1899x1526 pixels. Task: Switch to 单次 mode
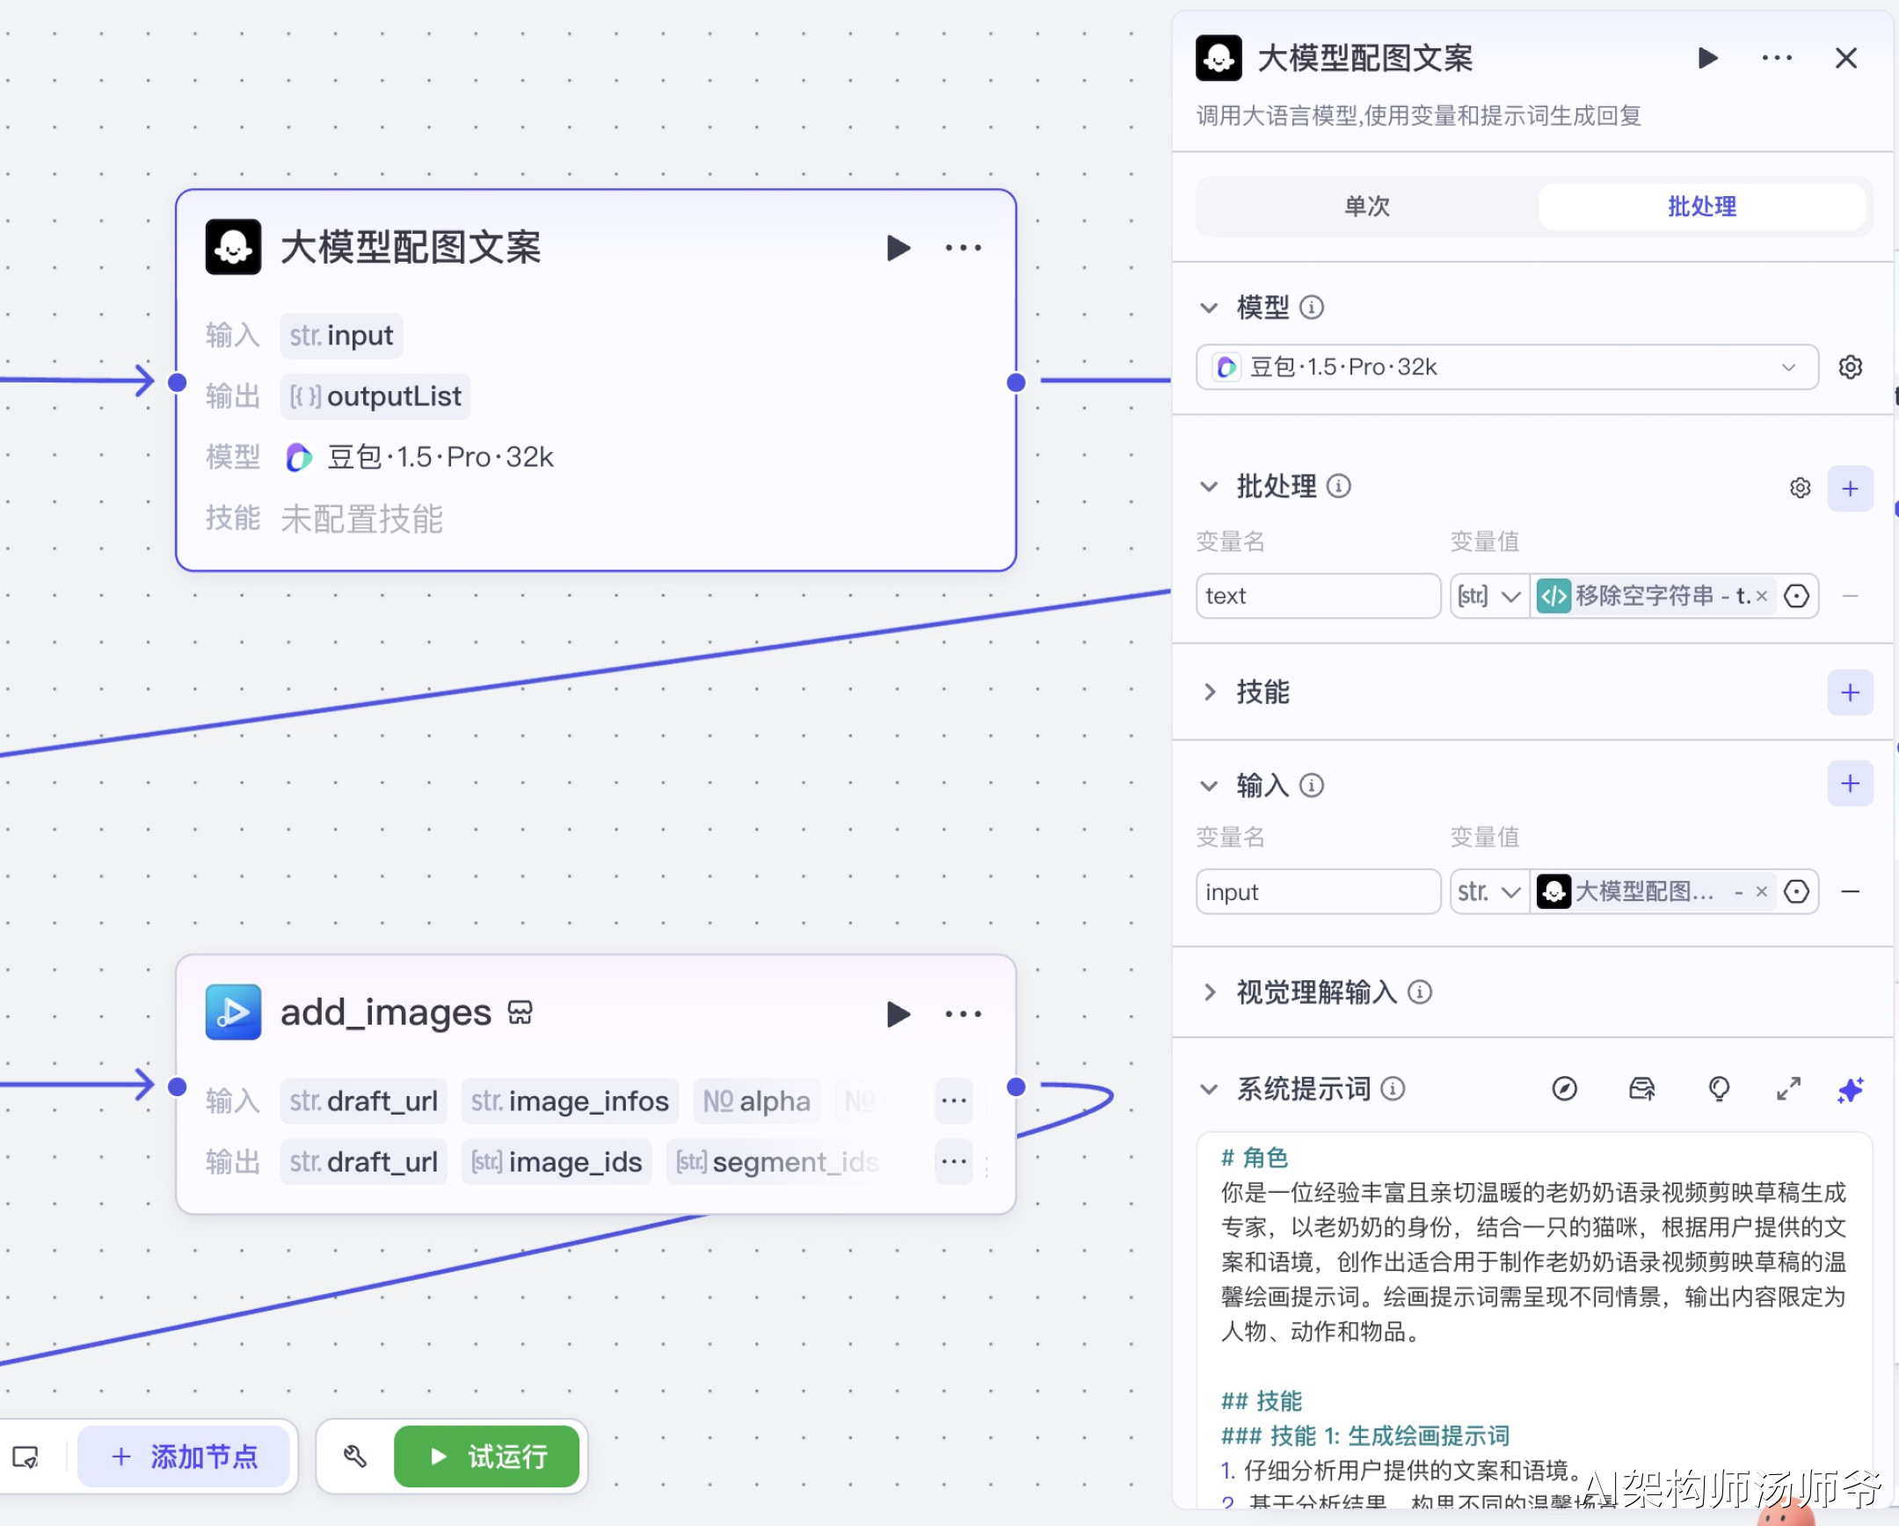tap(1366, 207)
